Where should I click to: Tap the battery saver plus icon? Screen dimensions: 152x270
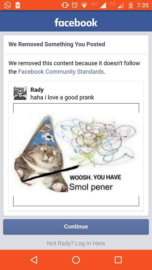click(x=17, y=5)
